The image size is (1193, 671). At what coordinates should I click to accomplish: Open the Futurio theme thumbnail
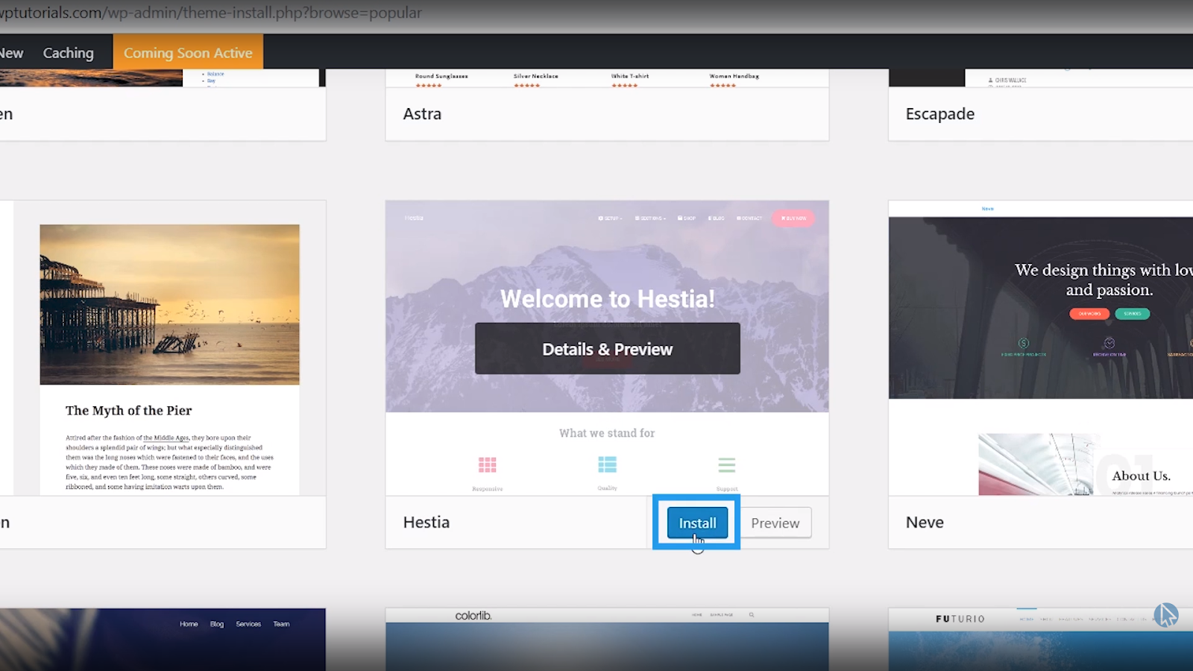1041,640
